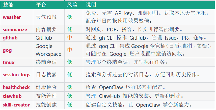Click the 技能 column header

coord(8,5)
